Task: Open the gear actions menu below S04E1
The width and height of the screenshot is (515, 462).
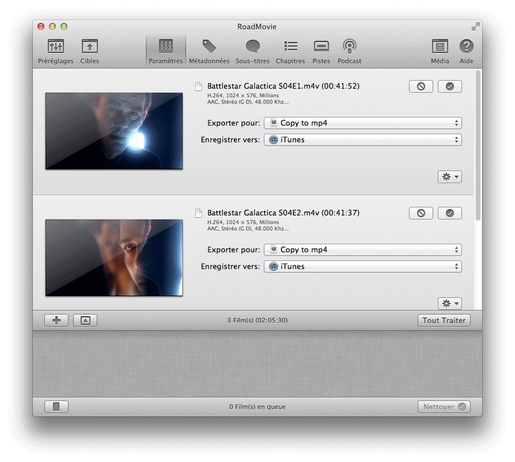Action: [x=449, y=177]
